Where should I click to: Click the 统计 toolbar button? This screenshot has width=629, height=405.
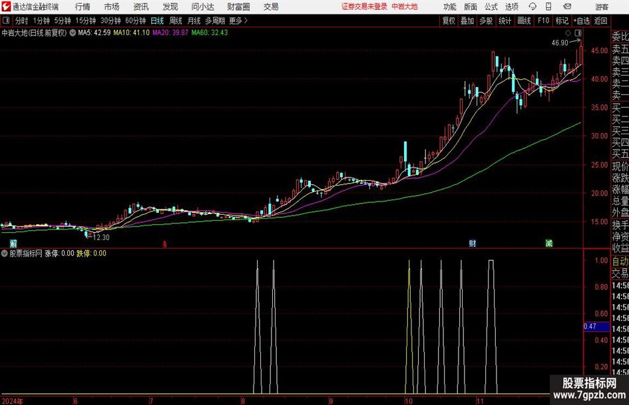[505, 21]
